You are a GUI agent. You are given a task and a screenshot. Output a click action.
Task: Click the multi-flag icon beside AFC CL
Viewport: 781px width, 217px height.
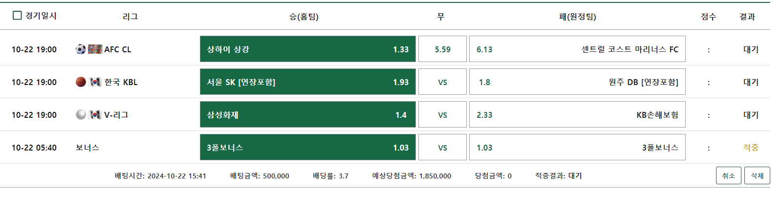click(x=95, y=49)
